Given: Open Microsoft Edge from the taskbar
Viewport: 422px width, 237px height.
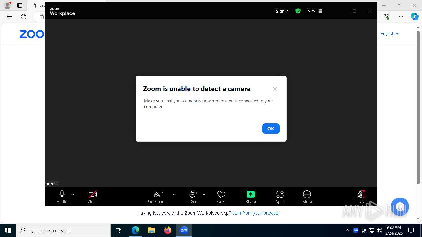Looking at the screenshot, I should tap(136, 230).
